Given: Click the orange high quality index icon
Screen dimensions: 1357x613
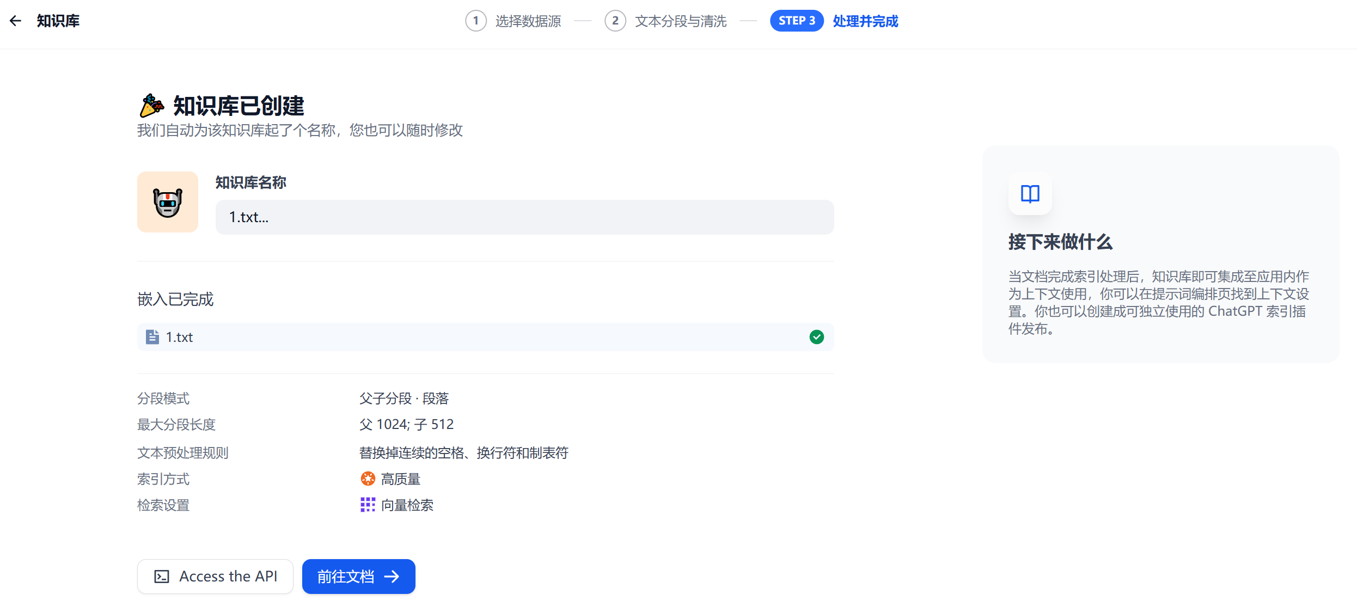Looking at the screenshot, I should [x=368, y=479].
